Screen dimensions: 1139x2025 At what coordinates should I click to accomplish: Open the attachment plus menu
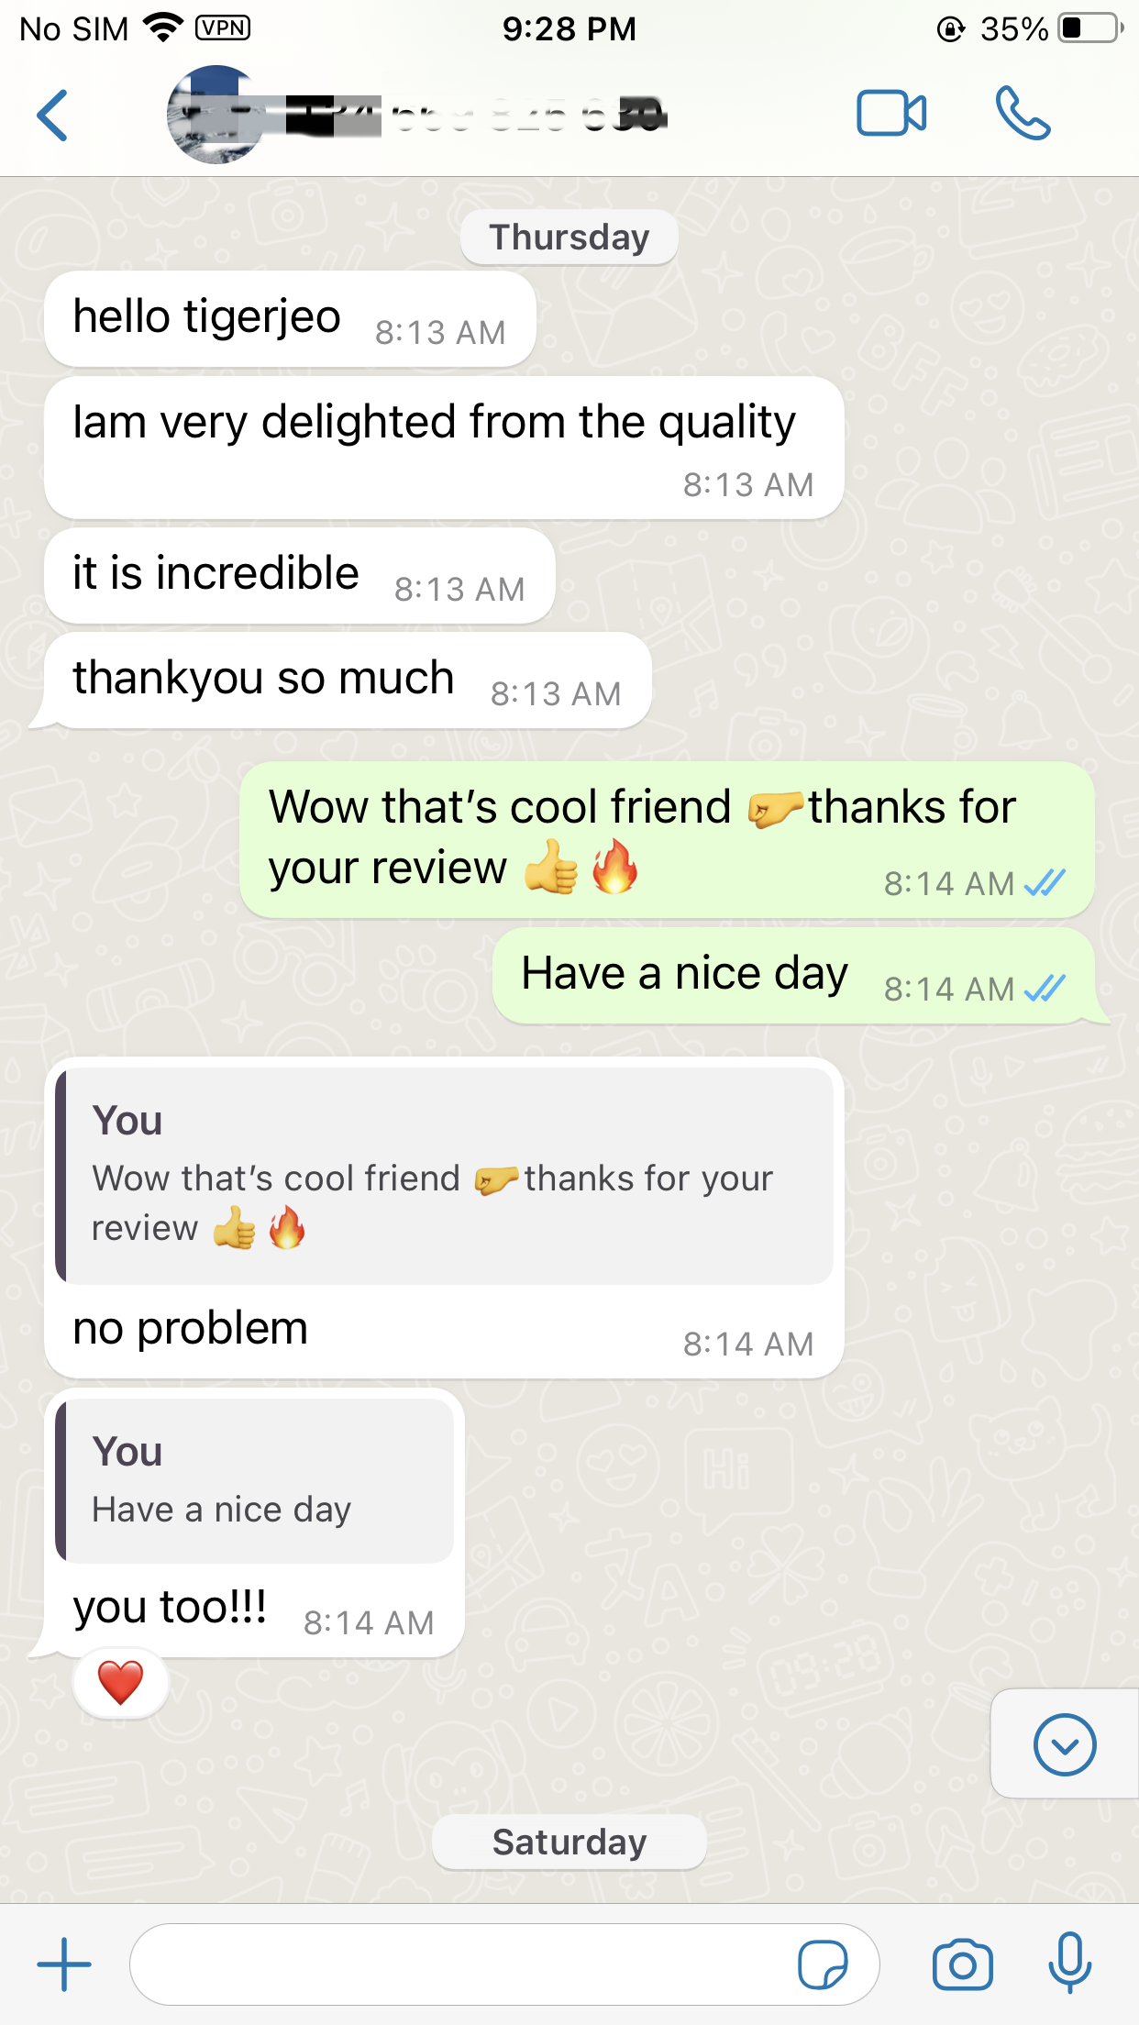(x=64, y=1964)
